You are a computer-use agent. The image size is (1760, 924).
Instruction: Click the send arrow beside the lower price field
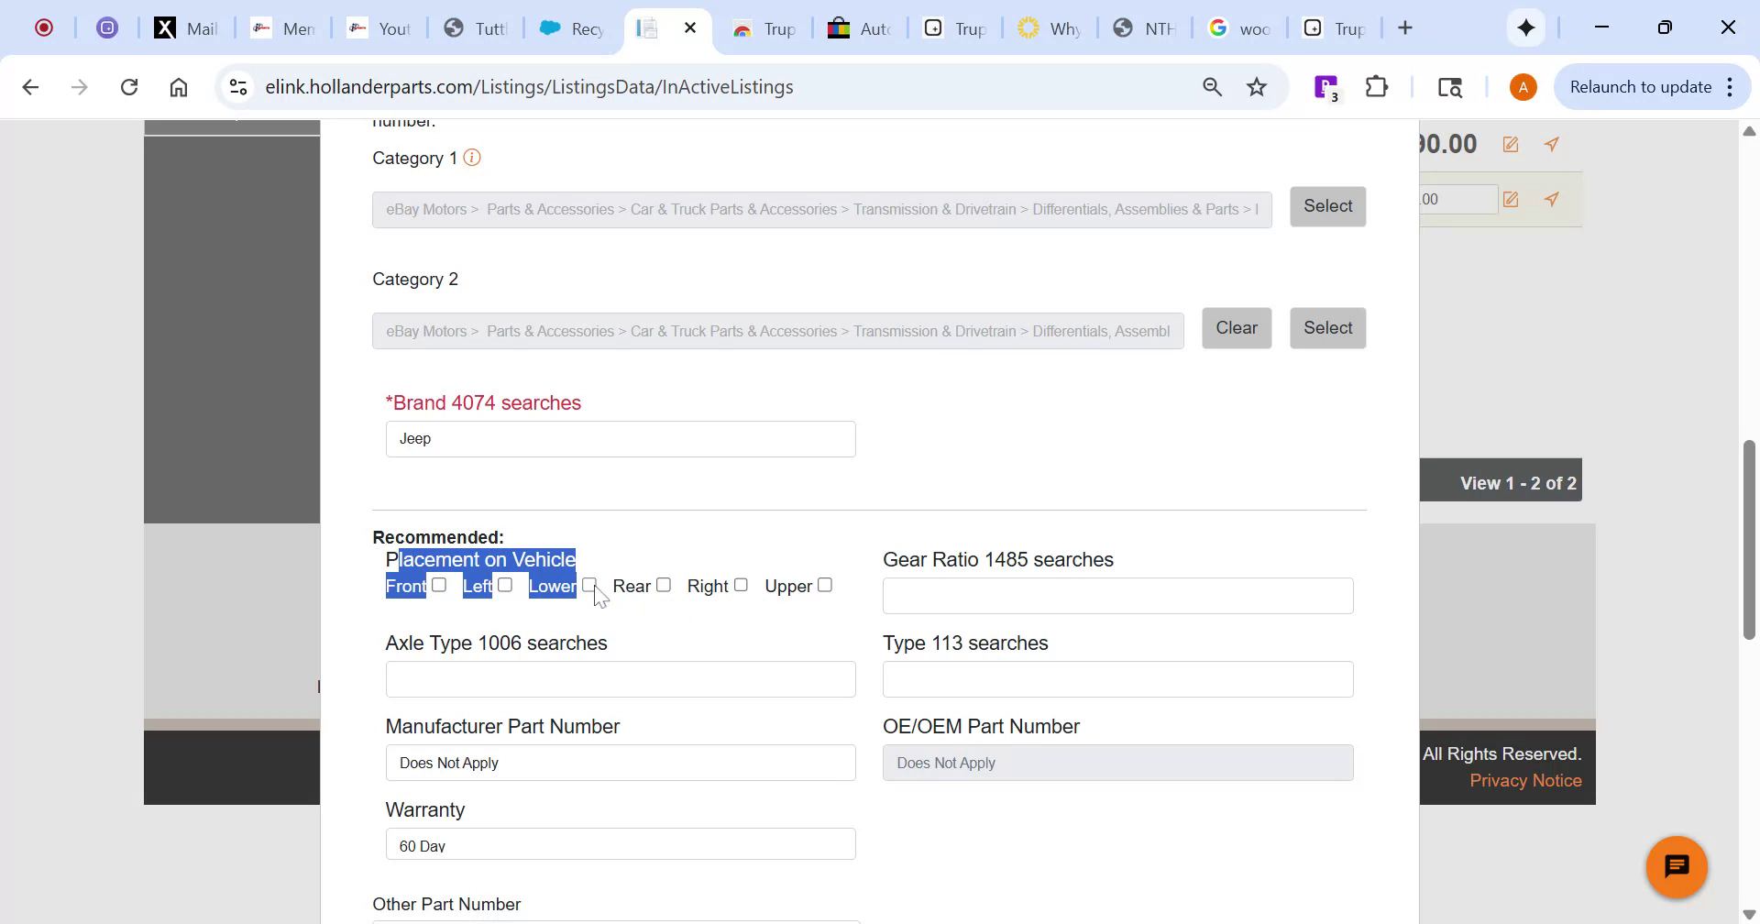(1552, 199)
